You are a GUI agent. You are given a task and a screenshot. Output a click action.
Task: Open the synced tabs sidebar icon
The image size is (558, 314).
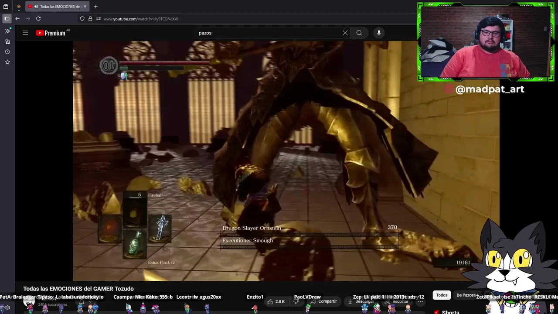(7, 41)
